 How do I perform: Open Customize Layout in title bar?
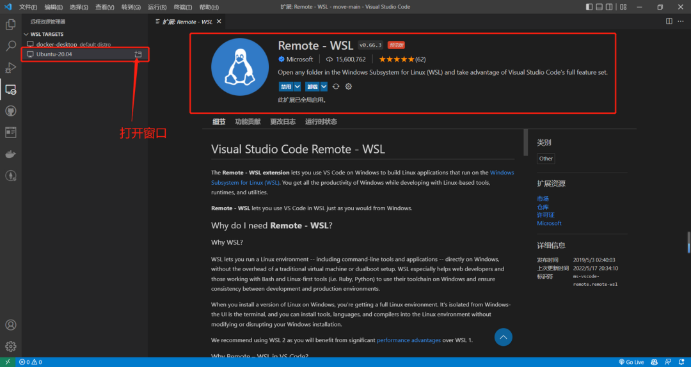pos(623,6)
